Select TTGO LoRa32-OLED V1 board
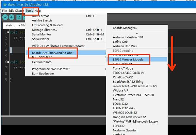 [137, 73]
